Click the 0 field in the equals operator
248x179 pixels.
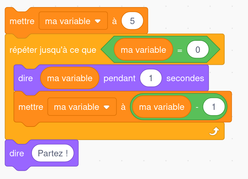point(198,50)
